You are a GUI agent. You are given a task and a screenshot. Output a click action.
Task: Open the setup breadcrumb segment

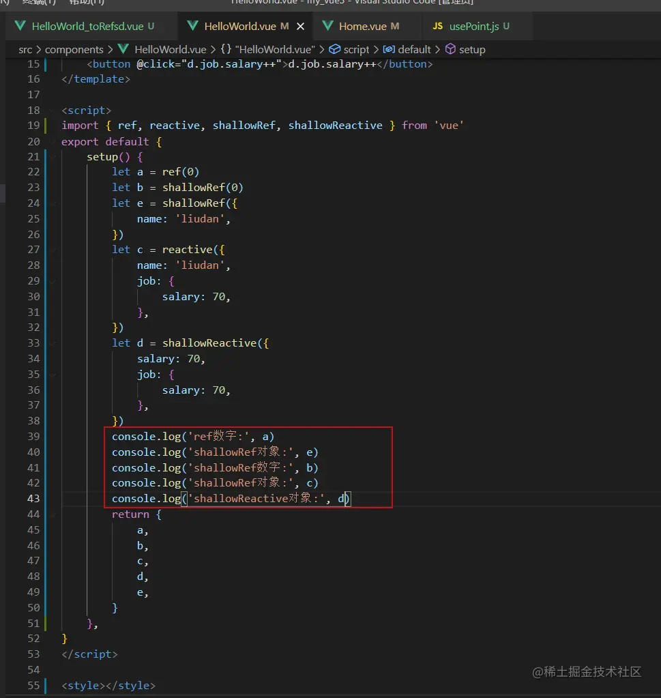point(472,49)
